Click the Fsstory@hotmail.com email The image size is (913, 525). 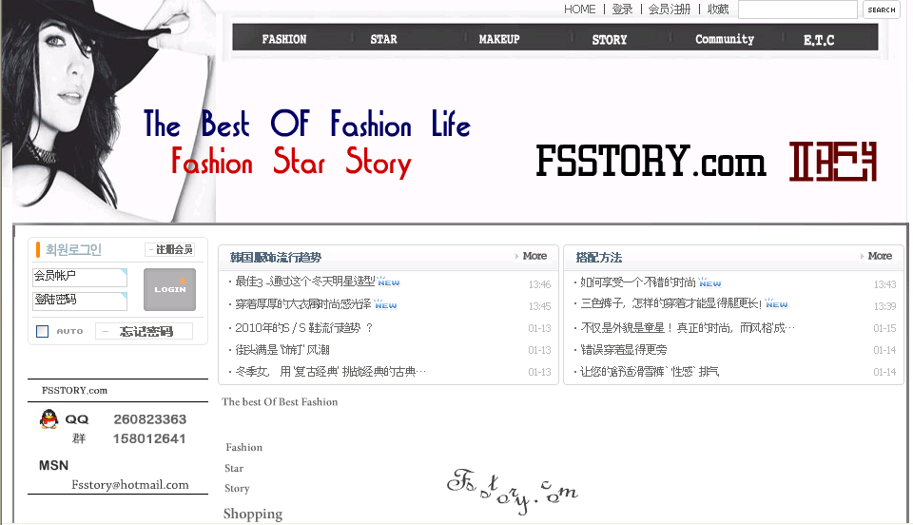[130, 484]
